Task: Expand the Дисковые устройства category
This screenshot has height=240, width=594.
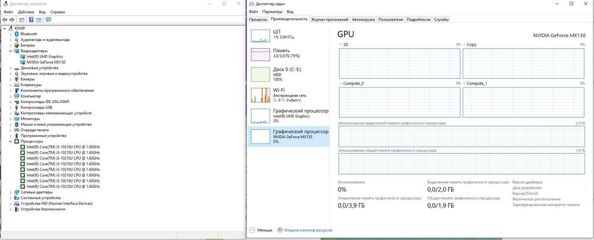Action: coord(11,68)
